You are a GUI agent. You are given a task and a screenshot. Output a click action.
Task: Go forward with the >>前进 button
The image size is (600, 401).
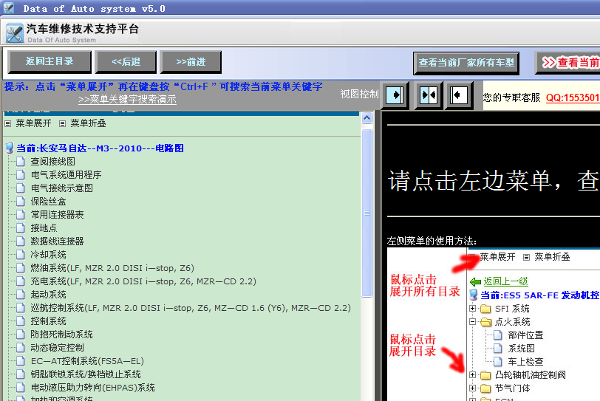pyautogui.click(x=191, y=62)
